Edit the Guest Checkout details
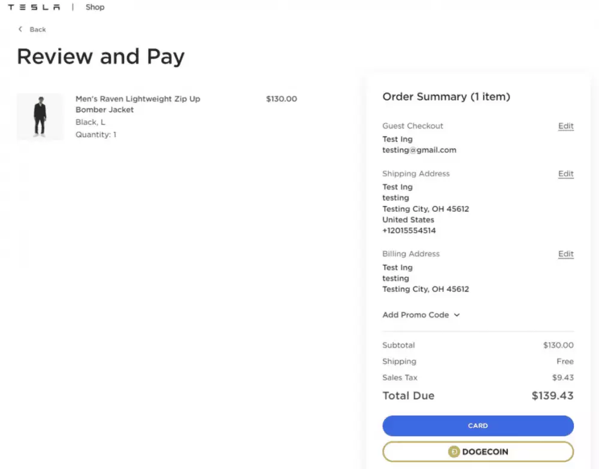Screen dimensions: 599x469 565,126
